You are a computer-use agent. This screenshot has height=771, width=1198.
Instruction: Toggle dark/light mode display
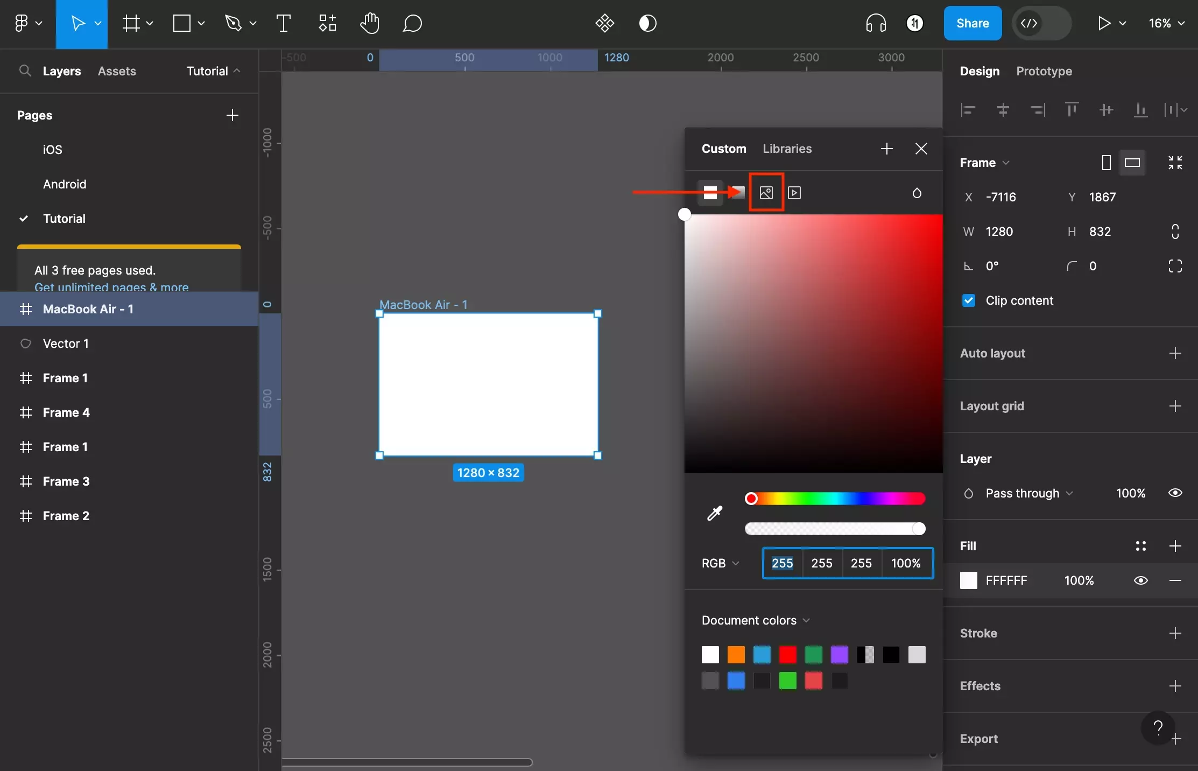point(646,22)
